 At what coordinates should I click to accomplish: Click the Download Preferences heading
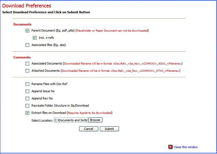coord(27,6)
